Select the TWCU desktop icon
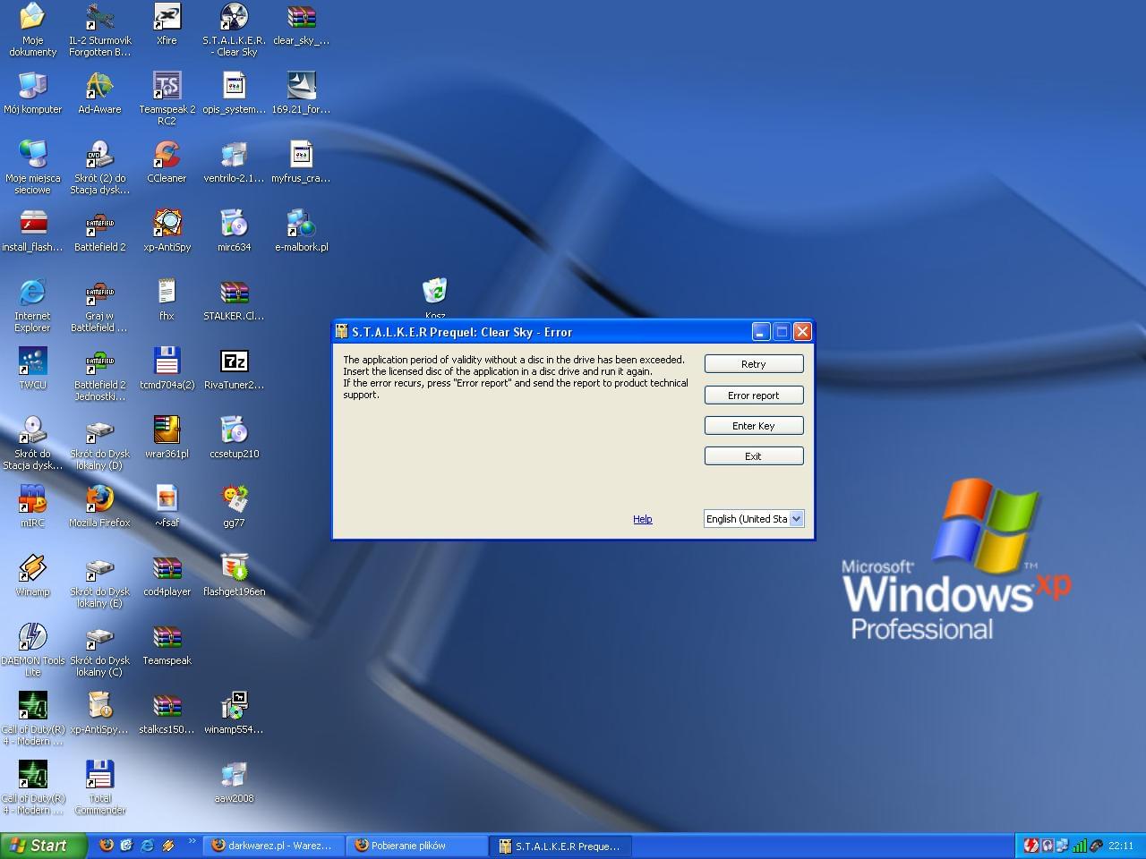The height and width of the screenshot is (859, 1146). point(33,369)
